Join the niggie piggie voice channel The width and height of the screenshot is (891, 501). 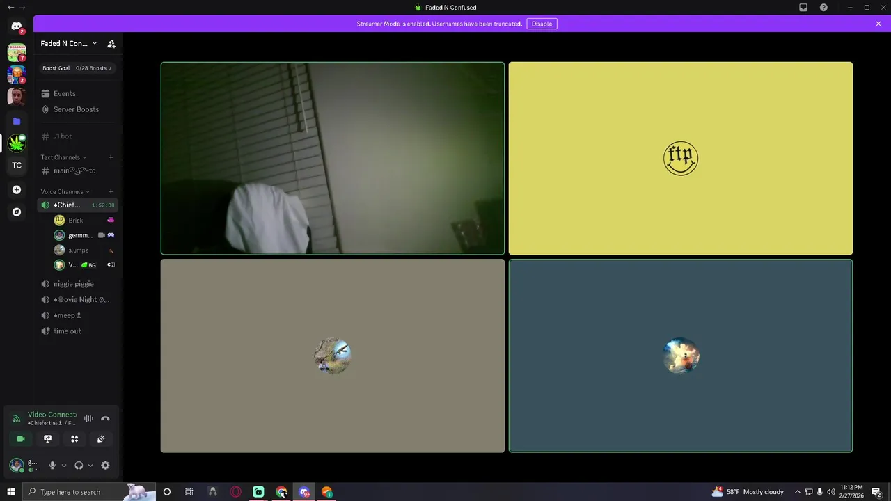click(77, 284)
